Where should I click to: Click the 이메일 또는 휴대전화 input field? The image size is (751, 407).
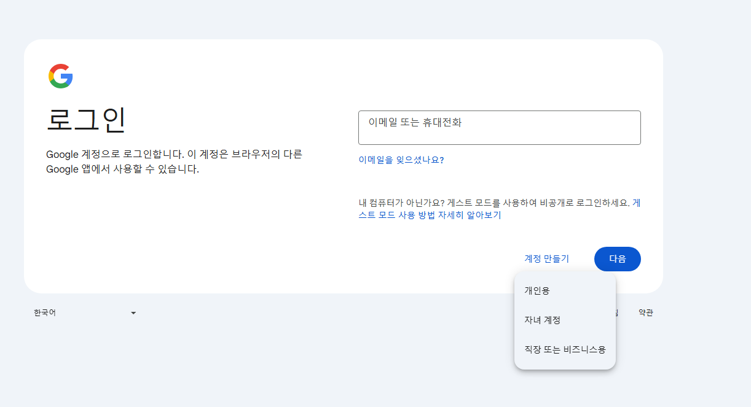pos(499,128)
